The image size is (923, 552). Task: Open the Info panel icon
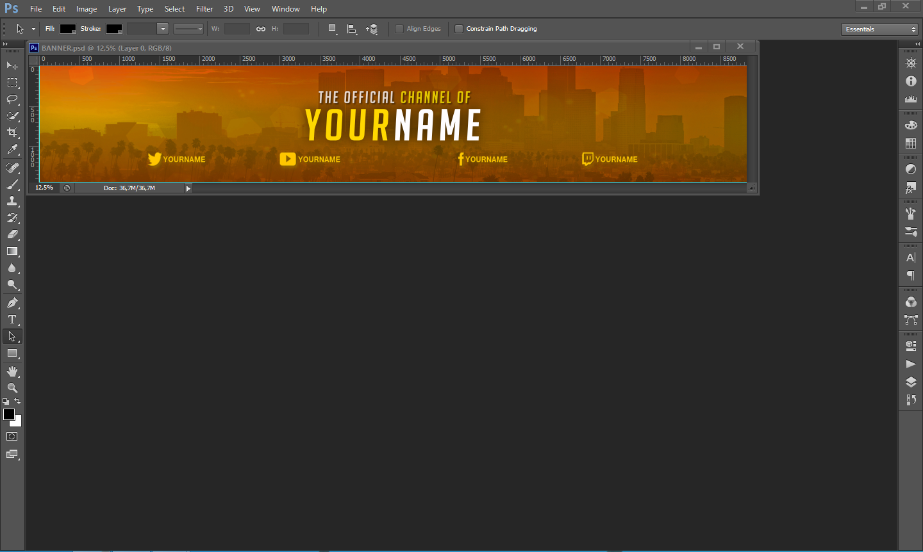pos(911,81)
